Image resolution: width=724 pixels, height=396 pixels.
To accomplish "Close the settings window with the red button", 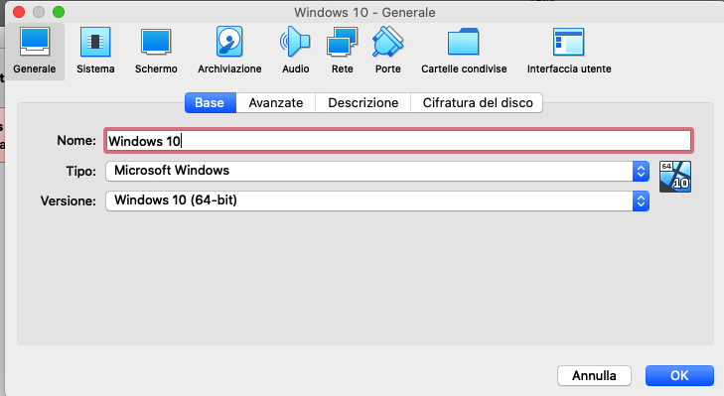I will pos(19,12).
